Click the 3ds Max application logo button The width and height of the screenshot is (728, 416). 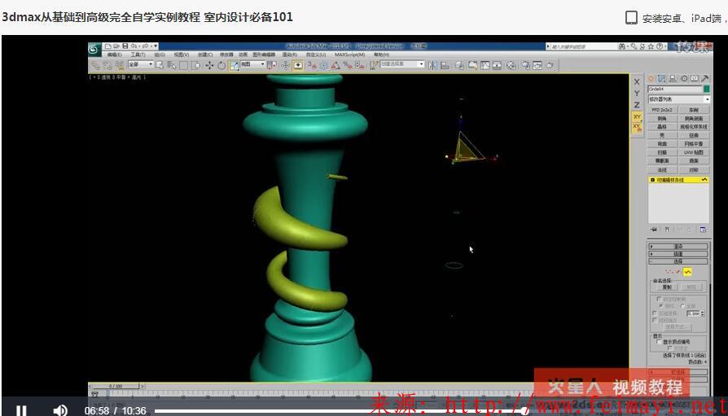94,47
